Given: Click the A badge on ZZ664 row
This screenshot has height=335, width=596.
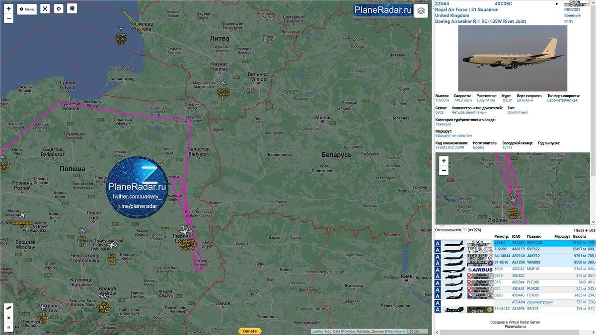Looking at the screenshot, I should 438,243.
